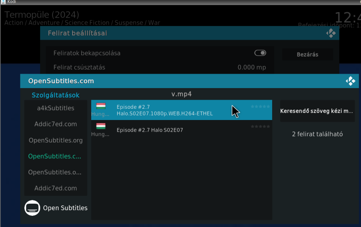Click Felirat beállításai dialog title
The height and width of the screenshot is (227, 361).
click(x=77, y=33)
